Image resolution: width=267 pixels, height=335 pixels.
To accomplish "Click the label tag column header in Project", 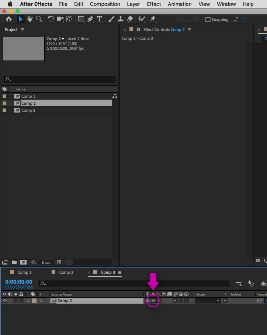I will (x=4, y=89).
